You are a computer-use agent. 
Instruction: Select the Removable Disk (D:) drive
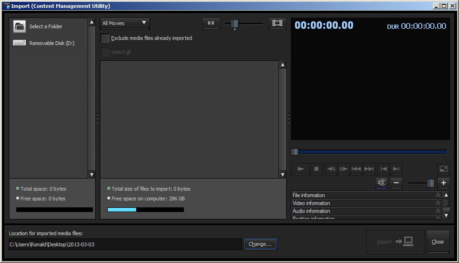[52, 43]
